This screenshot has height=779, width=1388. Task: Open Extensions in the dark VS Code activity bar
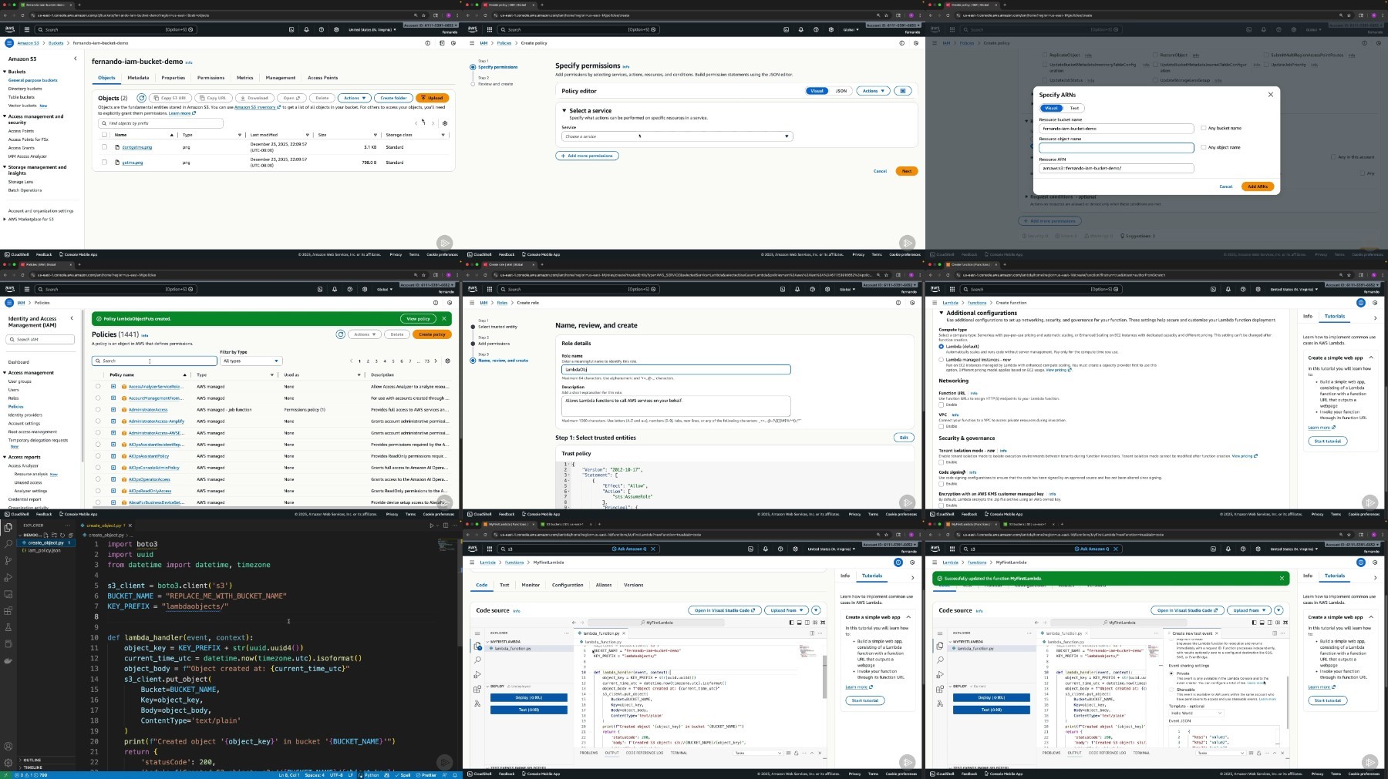pyautogui.click(x=8, y=611)
